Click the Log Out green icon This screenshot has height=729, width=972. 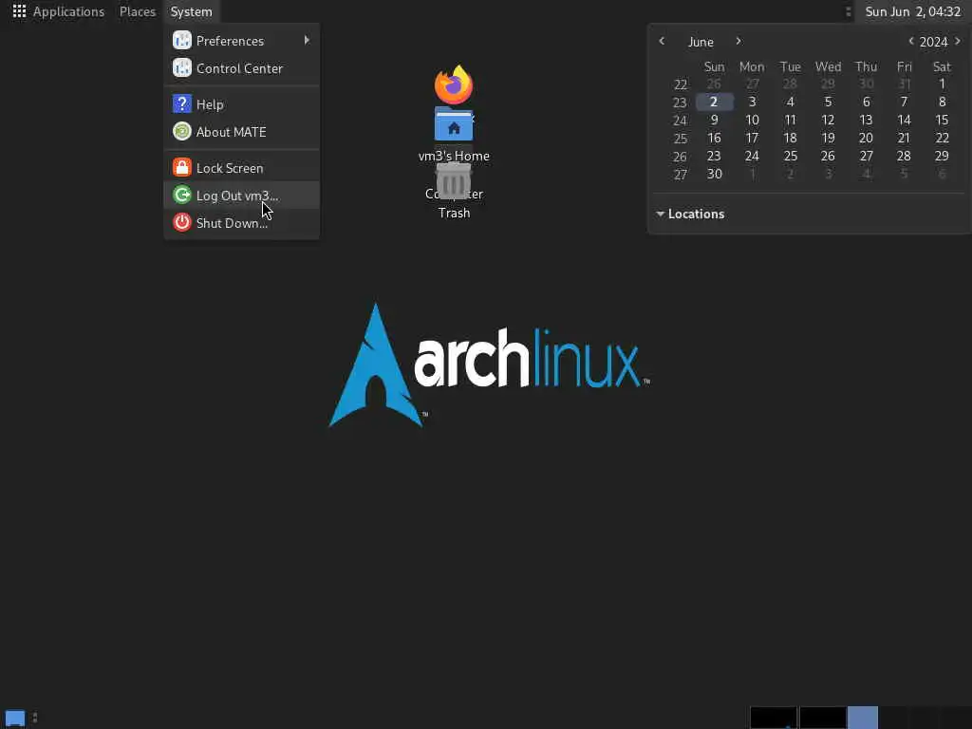pos(181,195)
